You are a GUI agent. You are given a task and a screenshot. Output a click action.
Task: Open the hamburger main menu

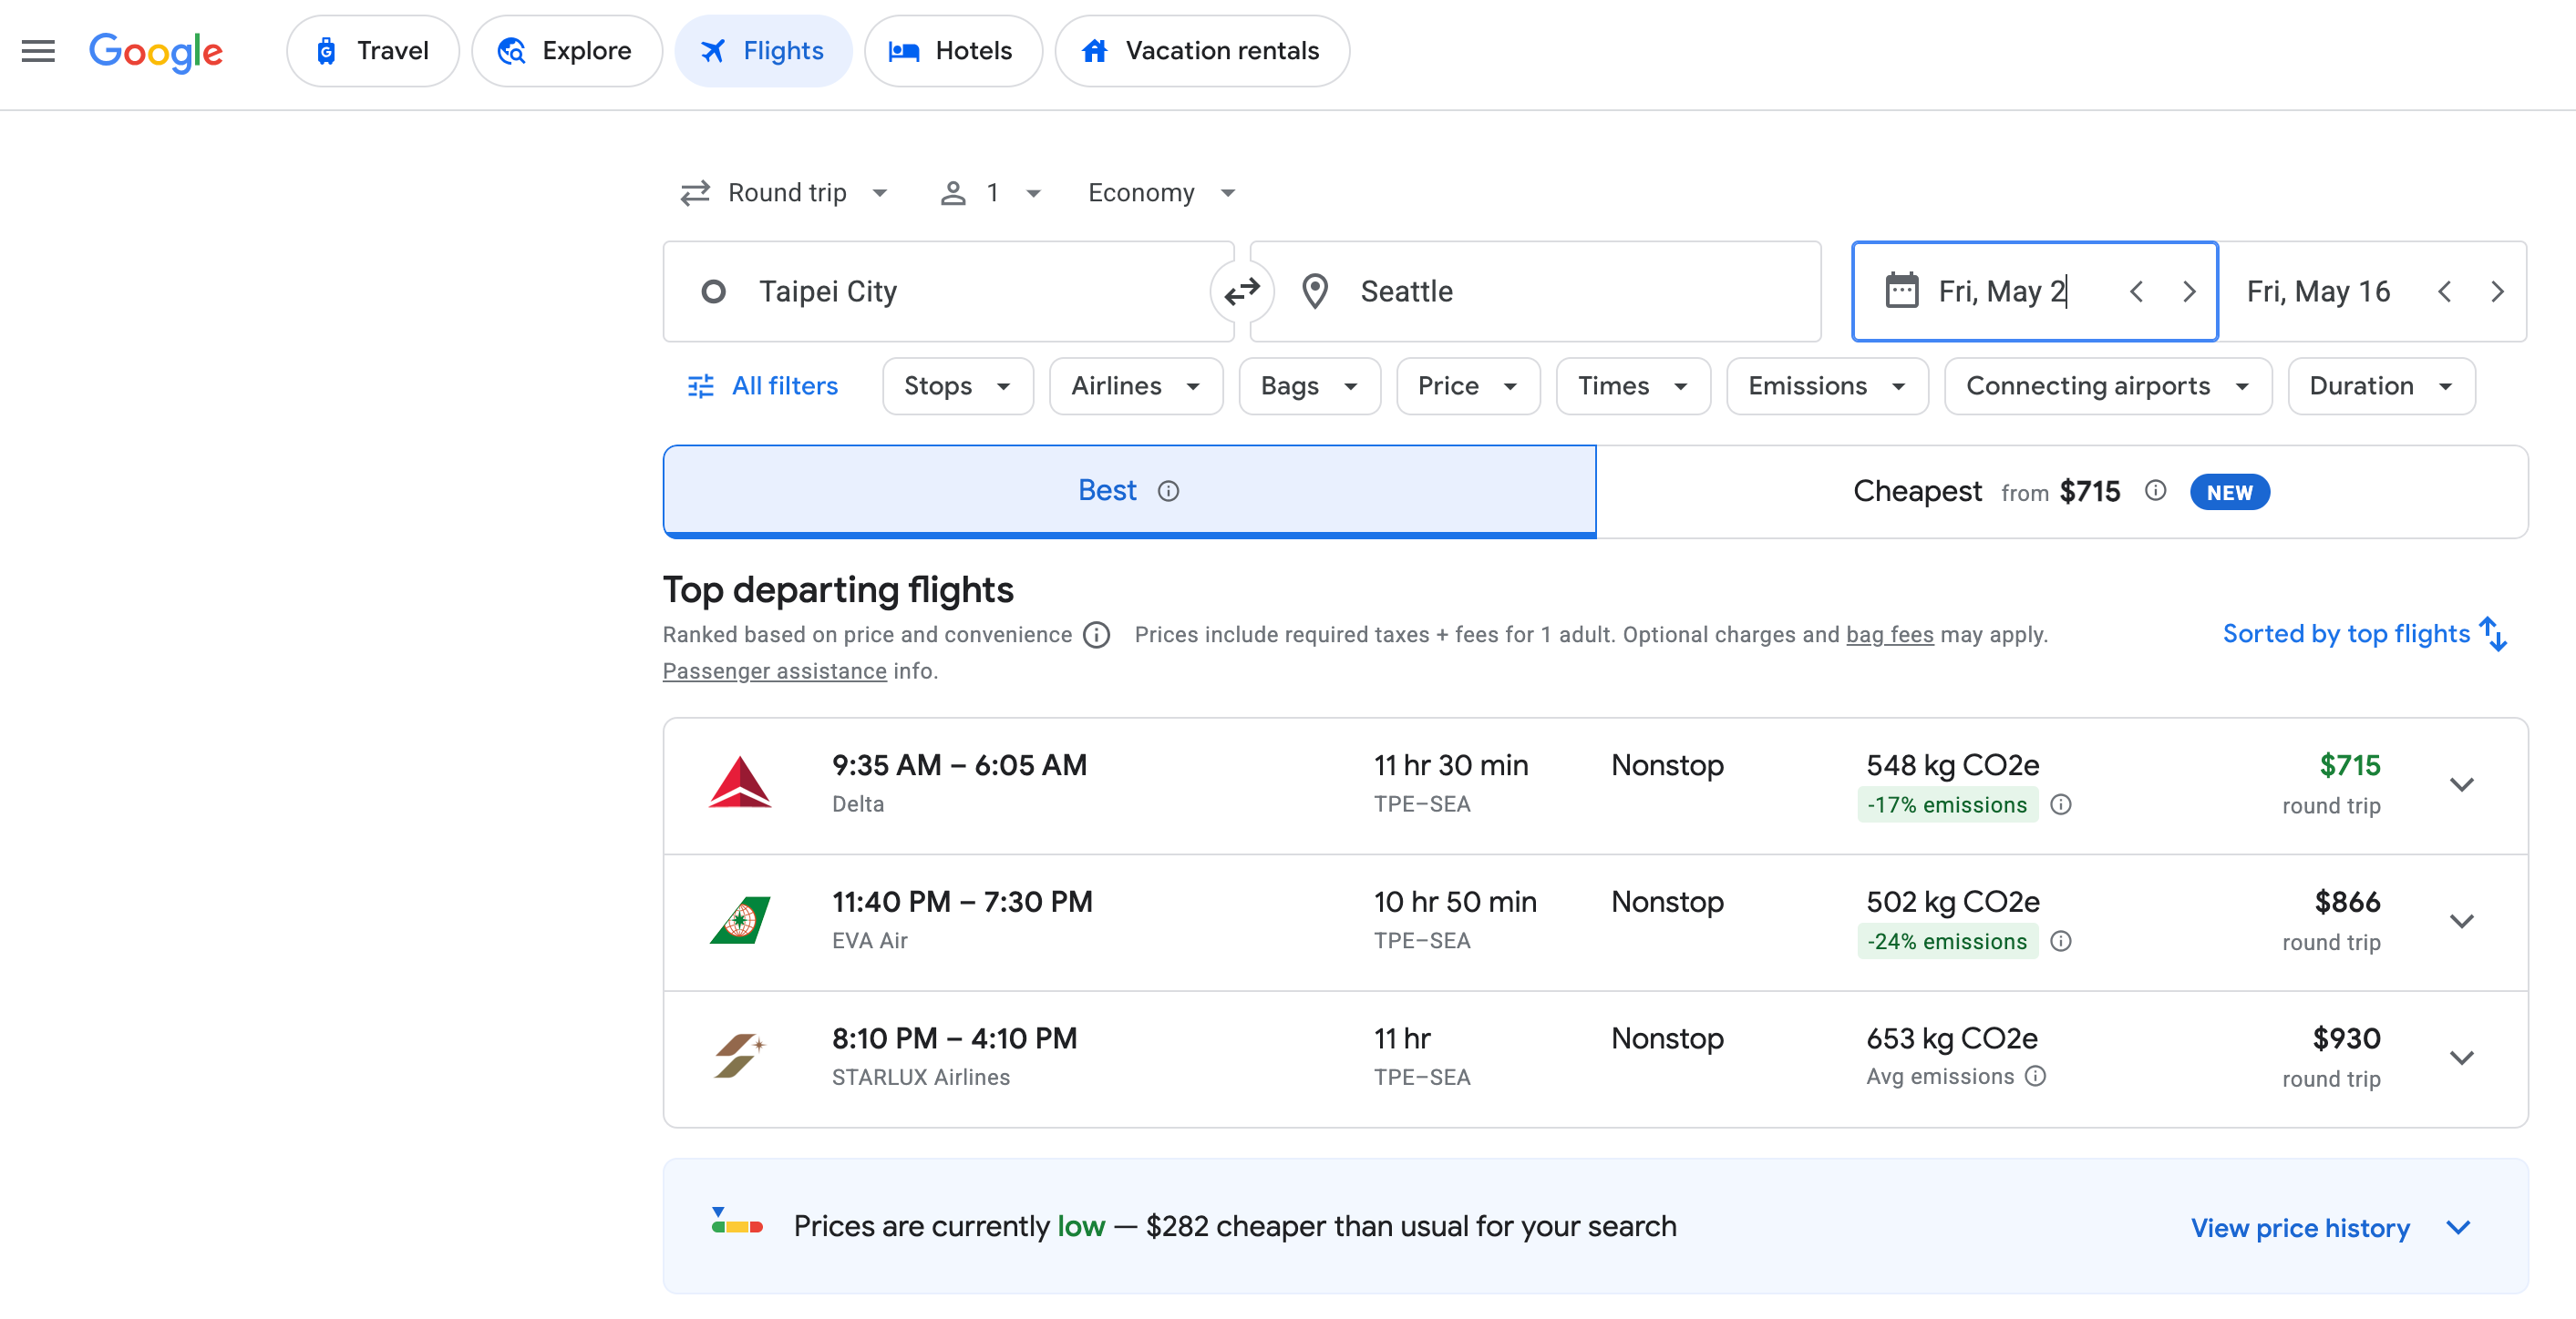click(x=38, y=51)
